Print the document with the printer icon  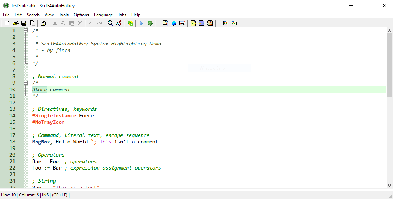pos(43,23)
